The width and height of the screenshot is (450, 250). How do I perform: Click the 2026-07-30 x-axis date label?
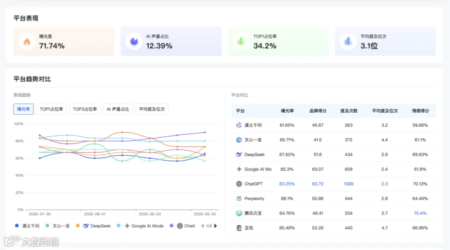click(x=39, y=214)
